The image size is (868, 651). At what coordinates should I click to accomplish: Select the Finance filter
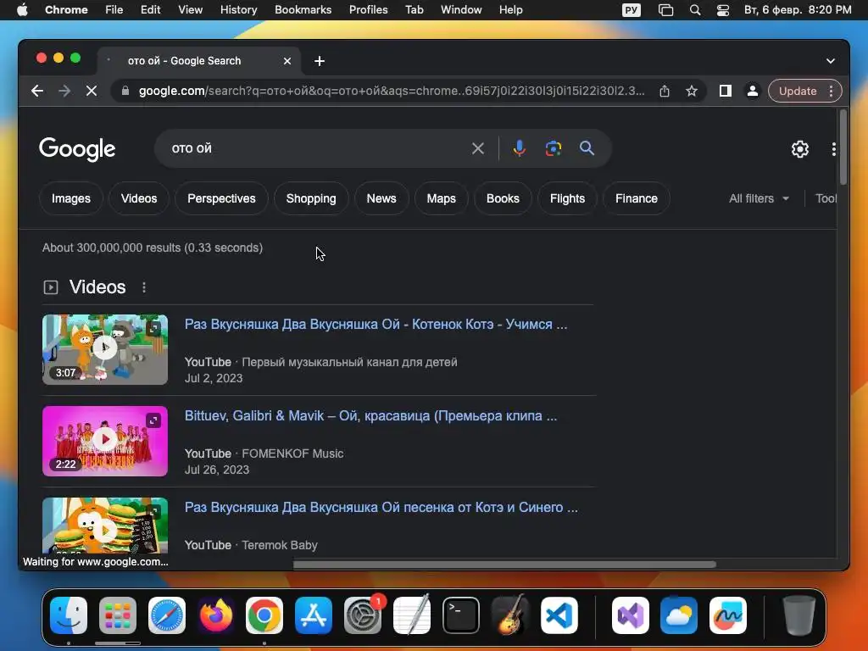point(637,198)
